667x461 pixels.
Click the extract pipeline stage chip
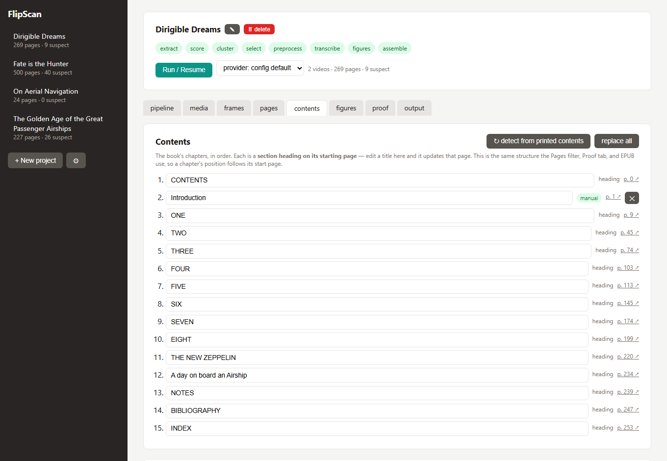pyautogui.click(x=169, y=49)
